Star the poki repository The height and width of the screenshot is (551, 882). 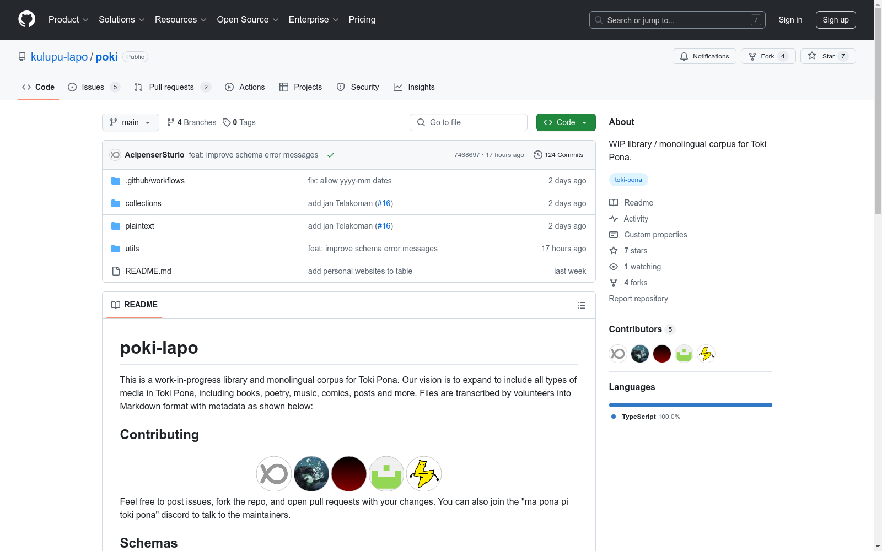[x=828, y=56]
